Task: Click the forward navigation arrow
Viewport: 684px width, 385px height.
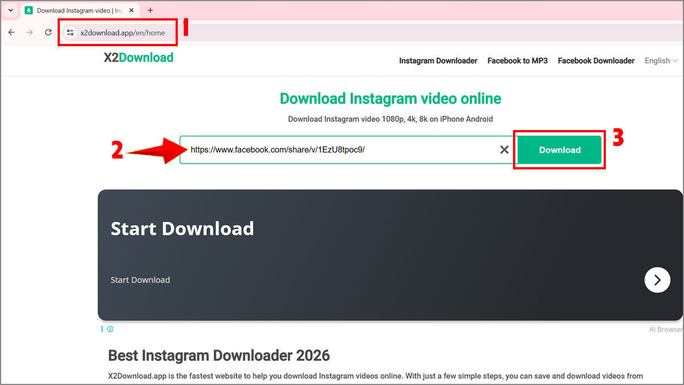Action: 30,33
